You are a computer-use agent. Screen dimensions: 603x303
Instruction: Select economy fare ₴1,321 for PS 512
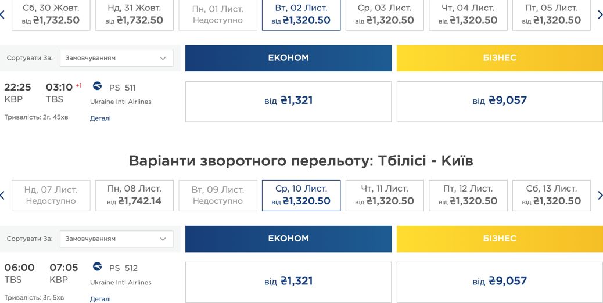click(288, 282)
